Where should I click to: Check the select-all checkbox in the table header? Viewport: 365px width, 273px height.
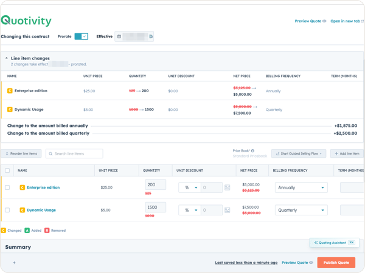click(7, 170)
